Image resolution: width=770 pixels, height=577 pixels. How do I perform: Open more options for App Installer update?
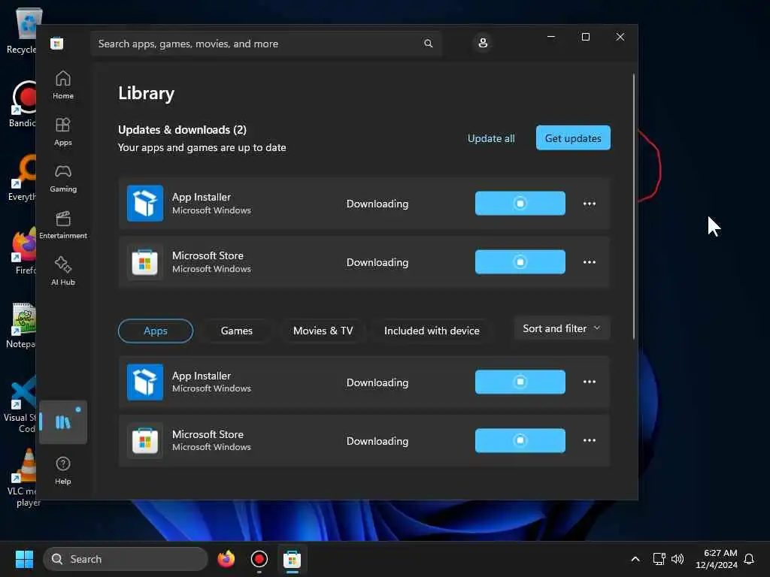[590, 203]
